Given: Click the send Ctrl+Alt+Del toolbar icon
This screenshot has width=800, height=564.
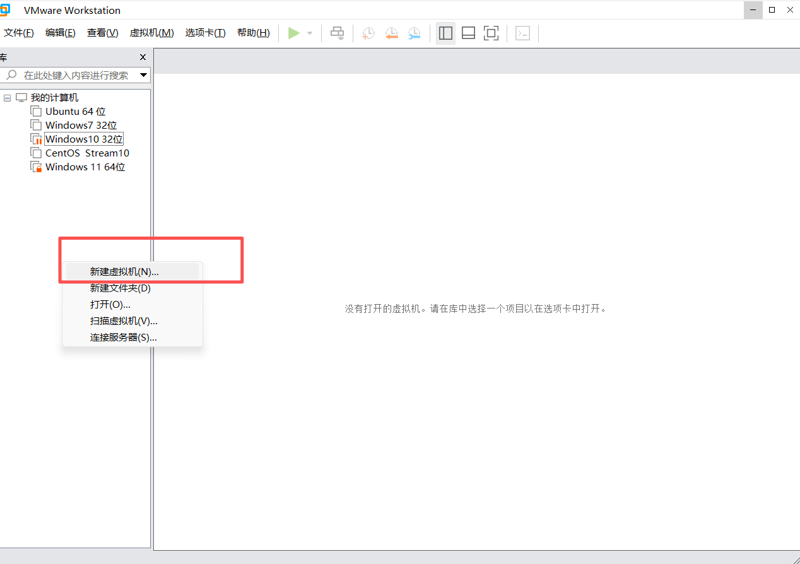Looking at the screenshot, I should point(338,33).
